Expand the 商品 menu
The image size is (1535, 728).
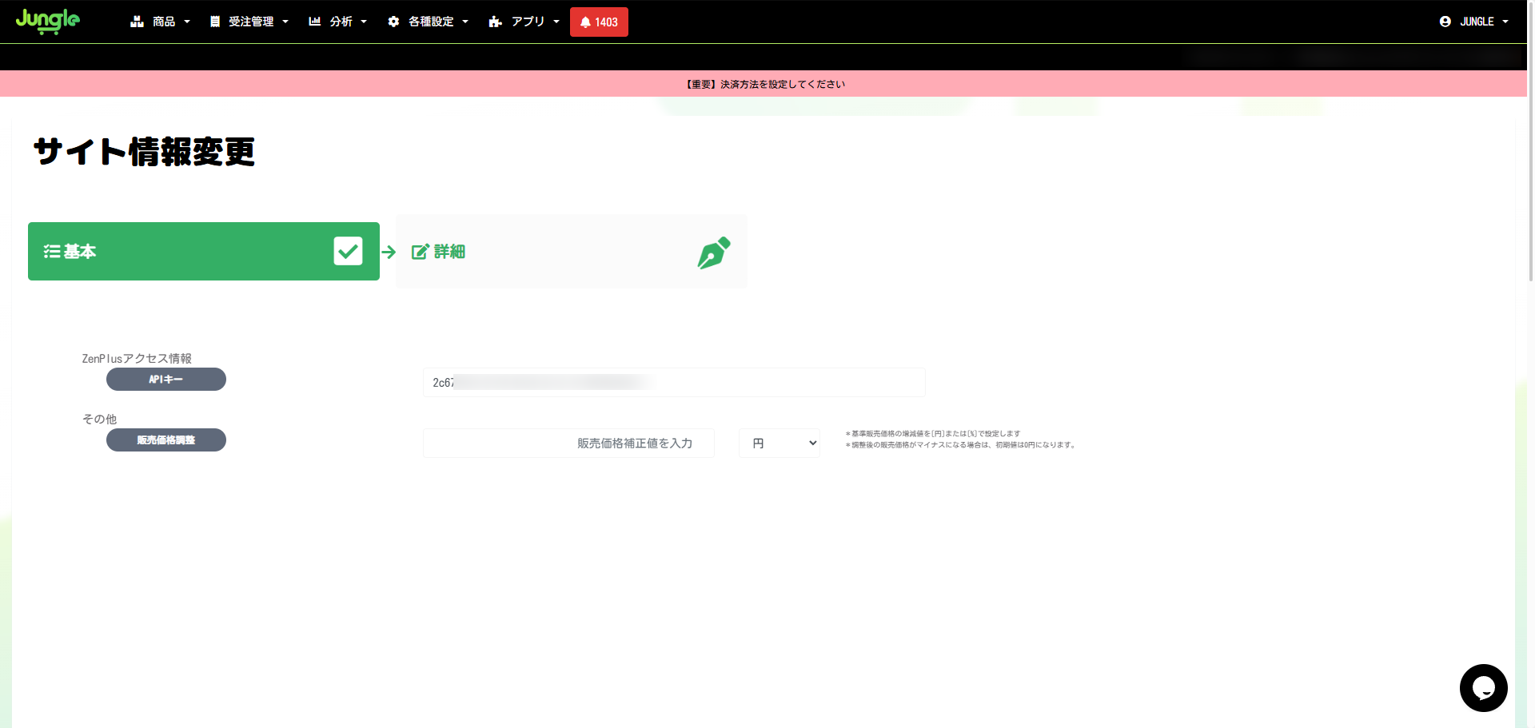point(161,22)
